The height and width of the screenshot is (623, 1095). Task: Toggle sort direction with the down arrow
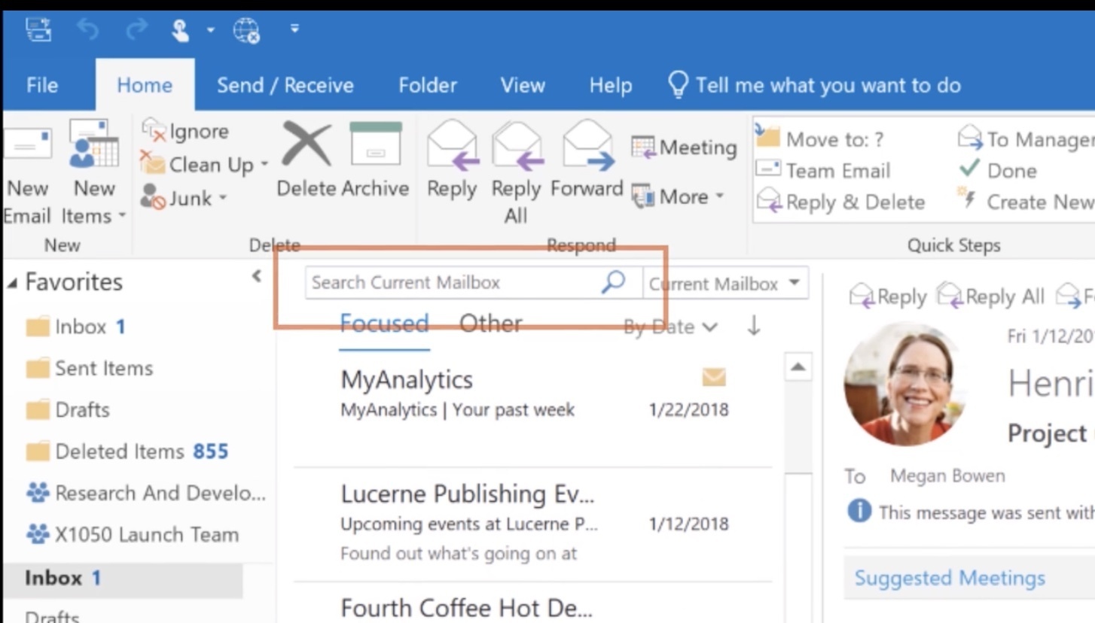754,327
